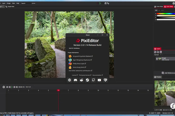Click the Add Reference button
The image size is (175, 116).
(168, 73)
